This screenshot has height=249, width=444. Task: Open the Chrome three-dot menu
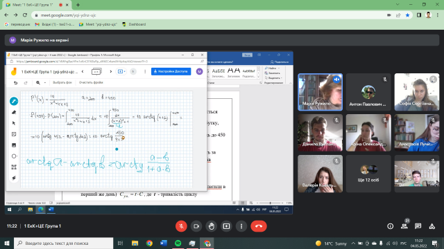[438, 15]
